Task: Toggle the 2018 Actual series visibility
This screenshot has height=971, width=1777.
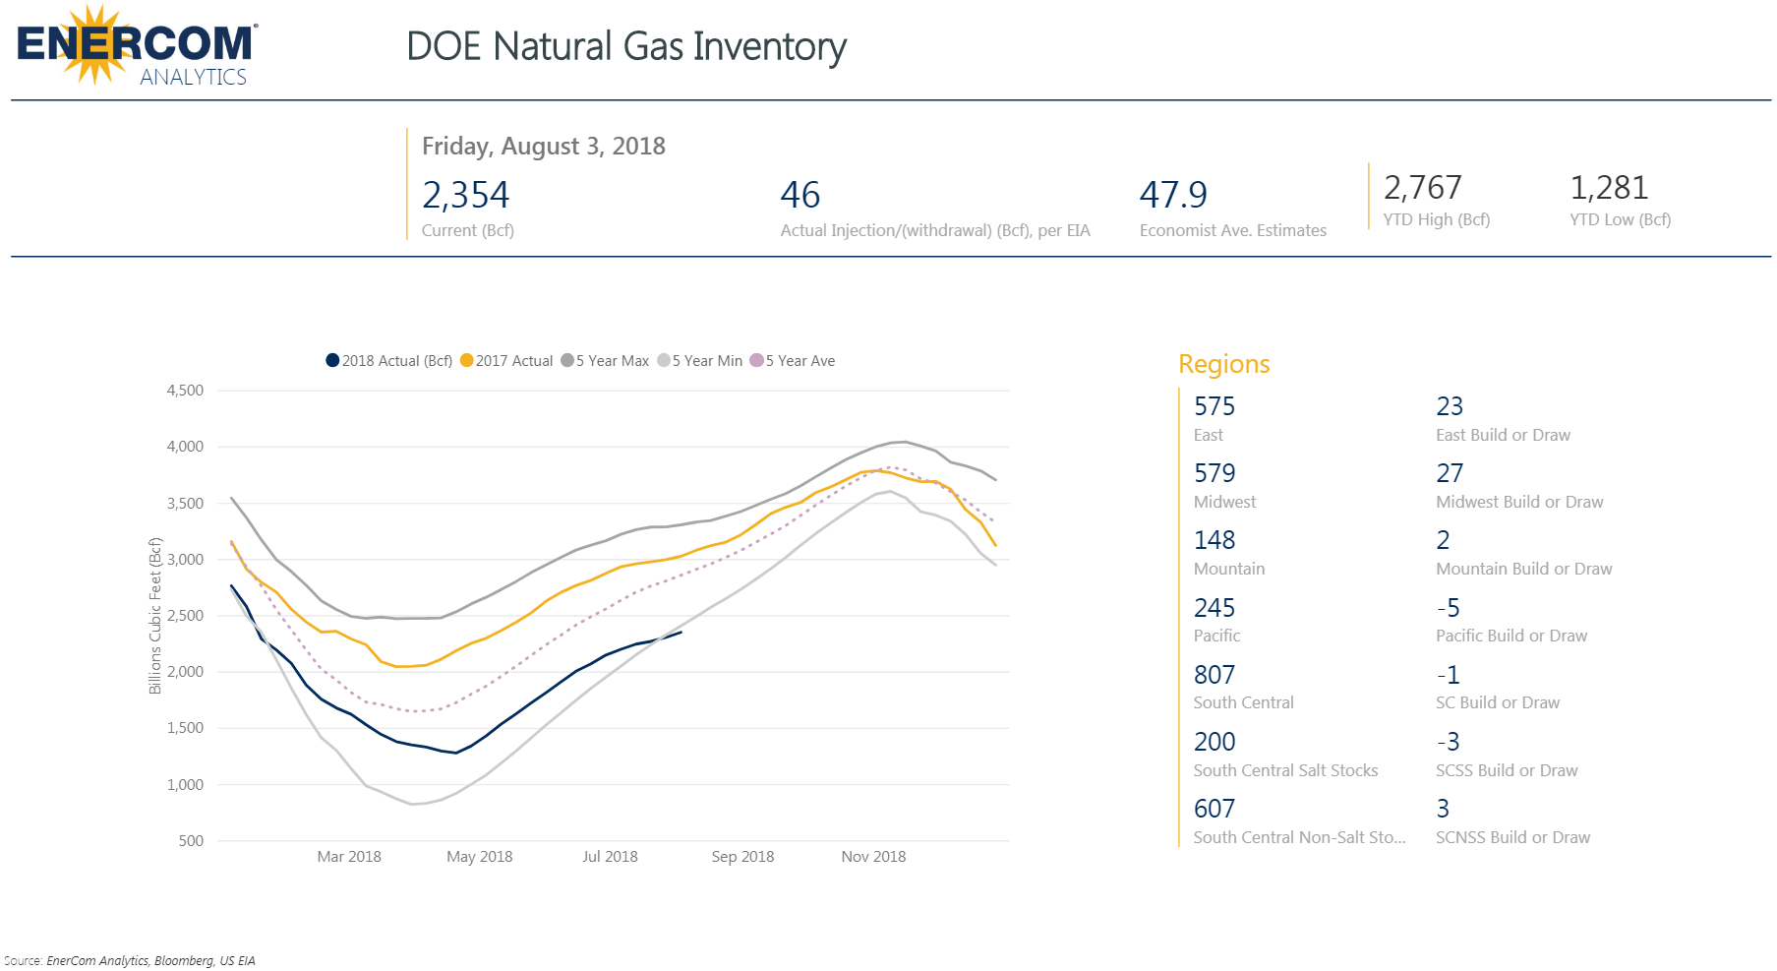Action: click(x=334, y=361)
